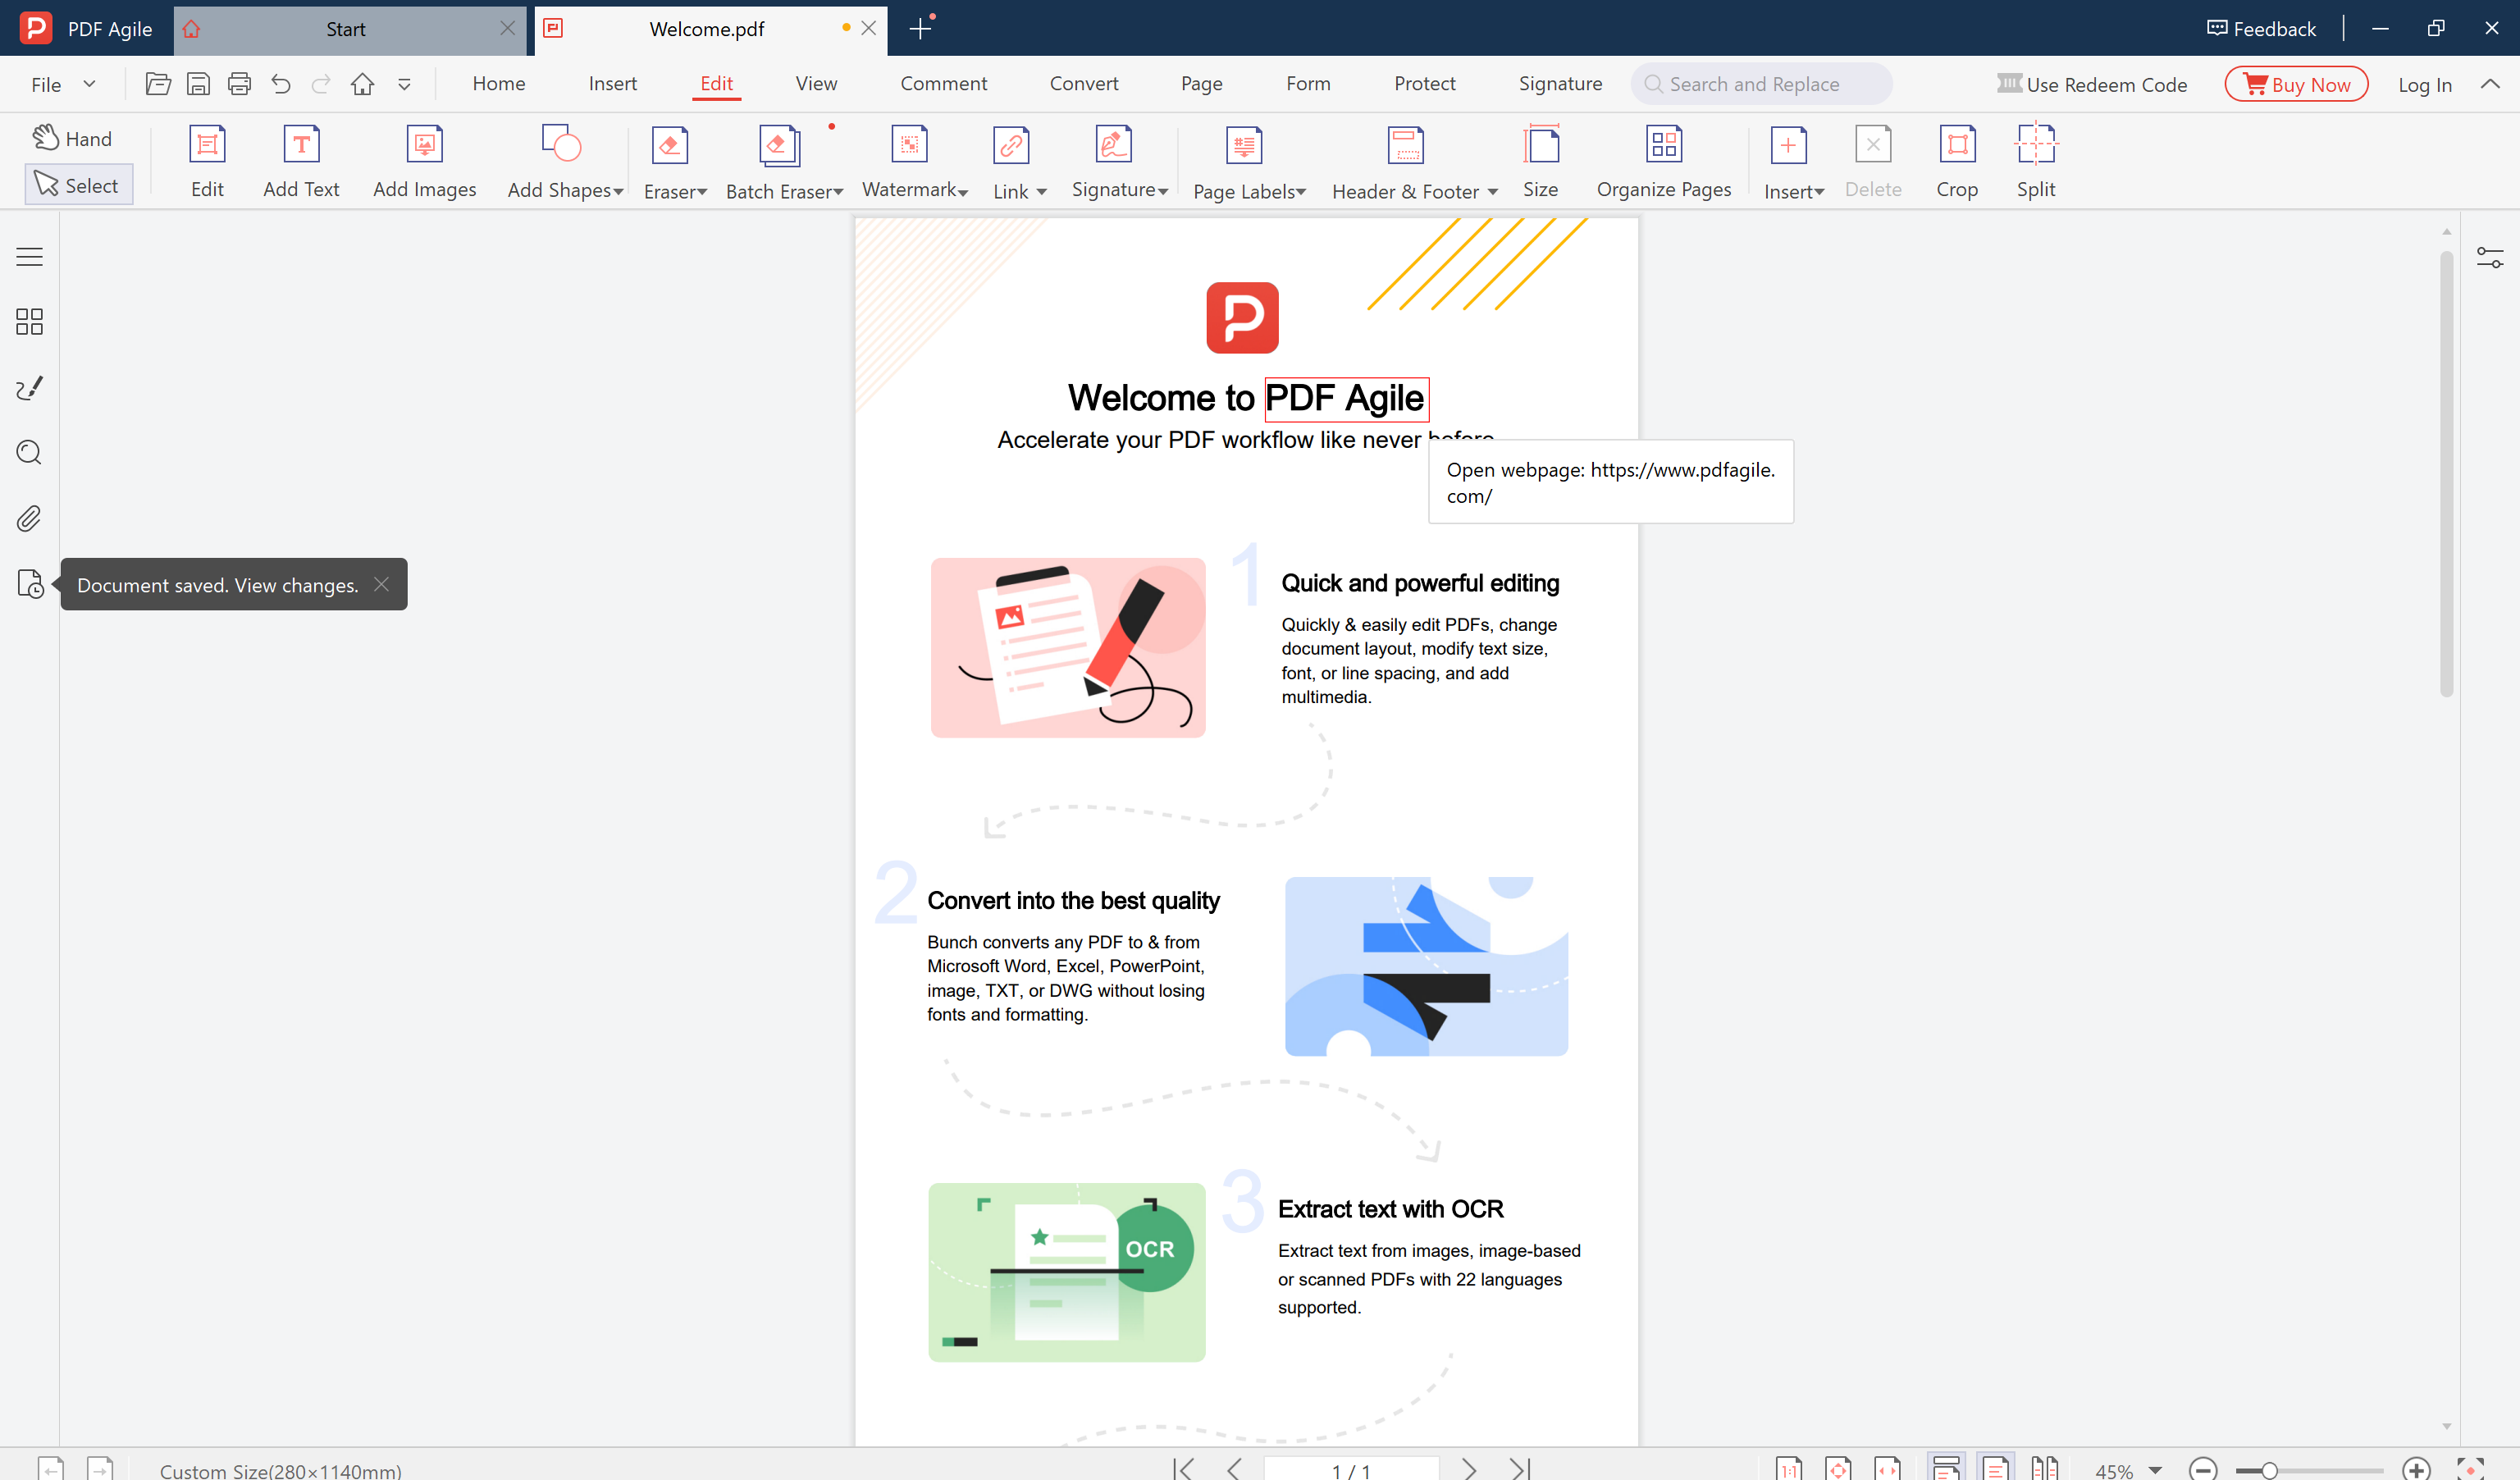Screen dimensions: 2520x1480
Task: Click the Open file folder icon
Action: [158, 84]
